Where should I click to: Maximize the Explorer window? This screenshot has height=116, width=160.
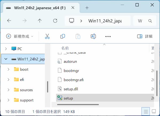point(137,5)
